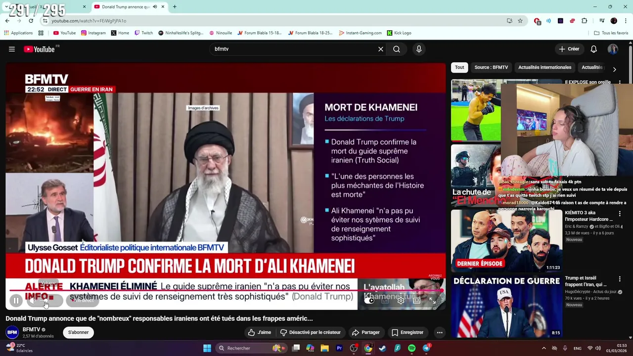Save the video with Enregistrer
Viewport: 633px width, 356px height.
tap(407, 332)
